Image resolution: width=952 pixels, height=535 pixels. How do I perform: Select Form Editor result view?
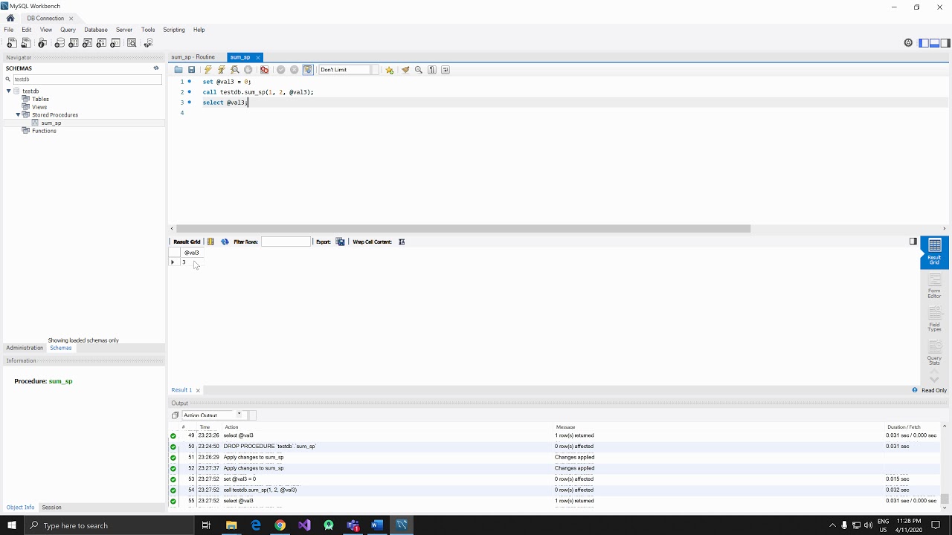click(934, 285)
